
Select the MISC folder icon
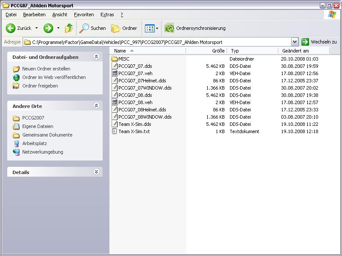(x=115, y=59)
